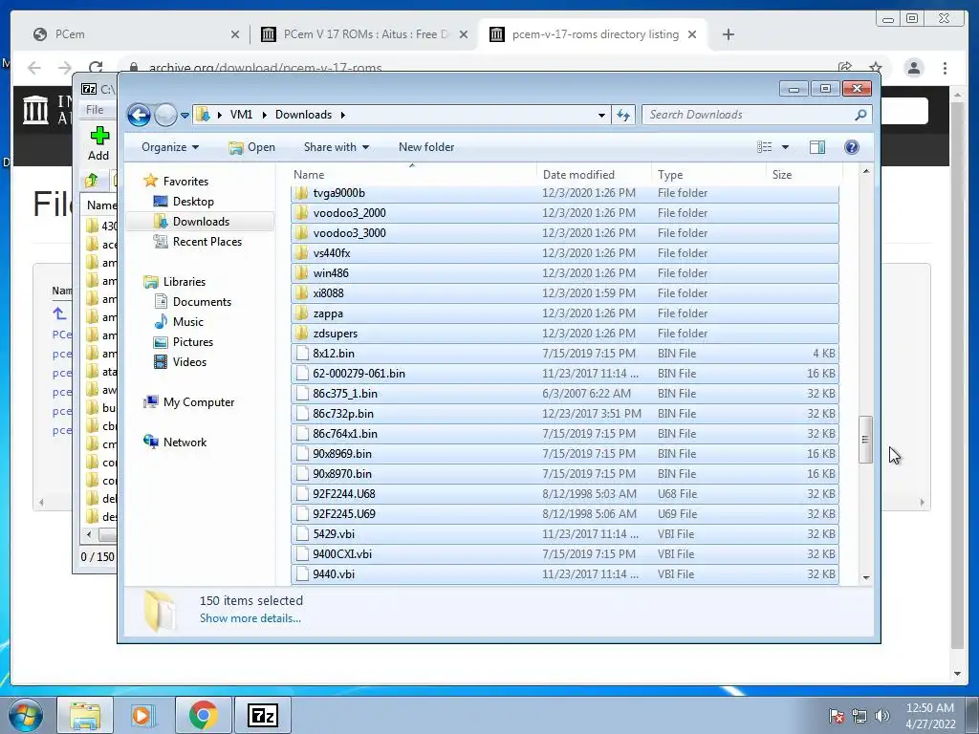Click the file list scroll down arrow
This screenshot has height=734, width=979.
866,577
